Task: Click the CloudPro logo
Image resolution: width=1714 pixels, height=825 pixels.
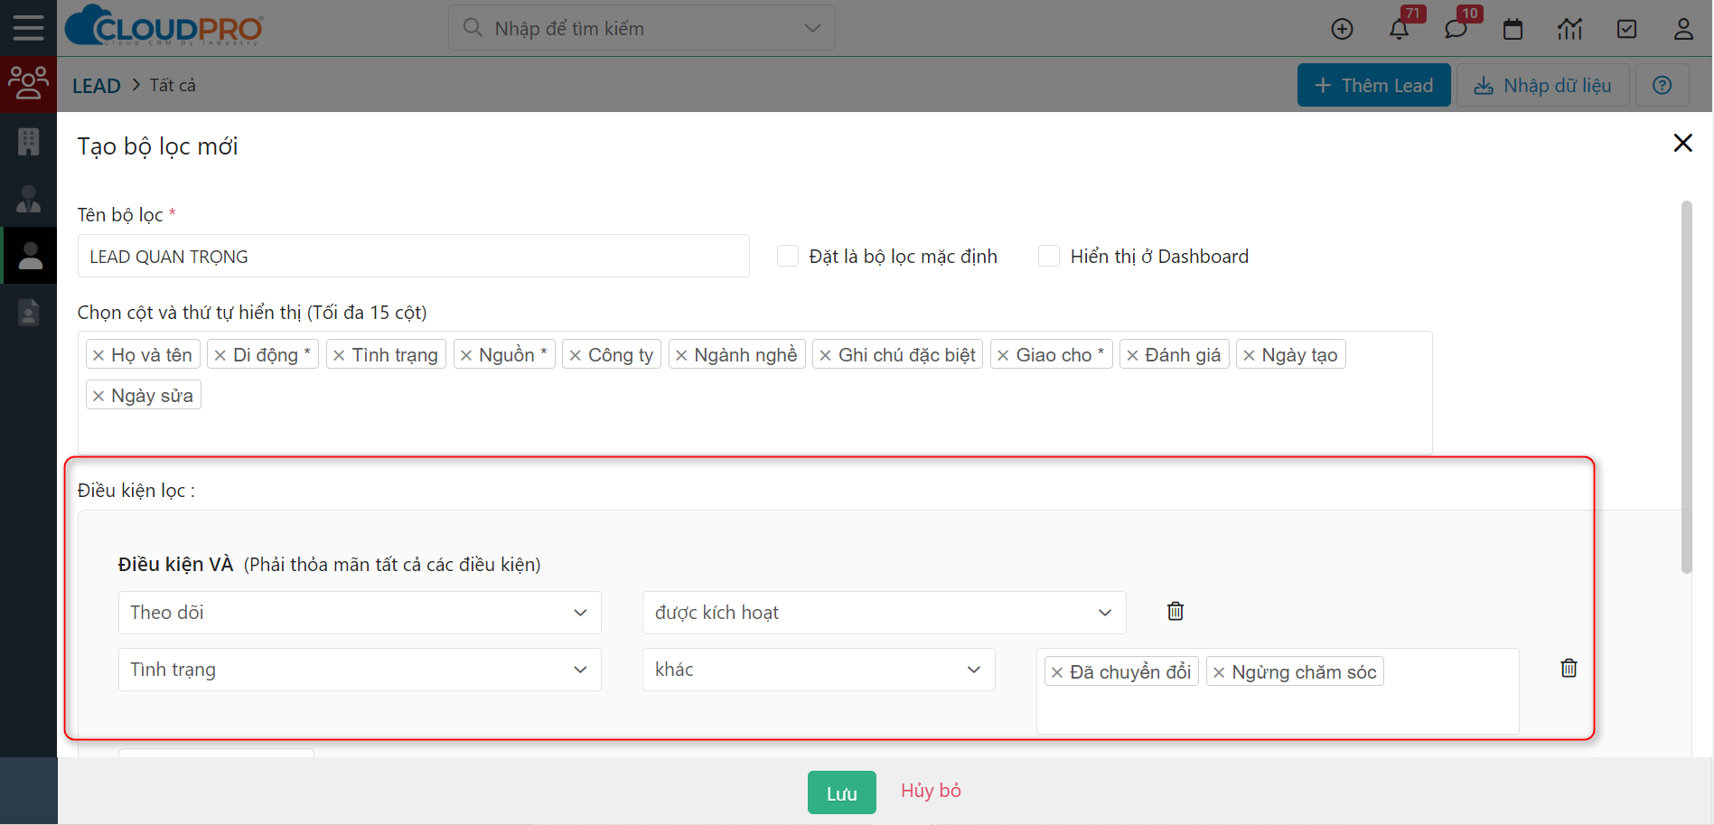Action: pyautogui.click(x=164, y=26)
